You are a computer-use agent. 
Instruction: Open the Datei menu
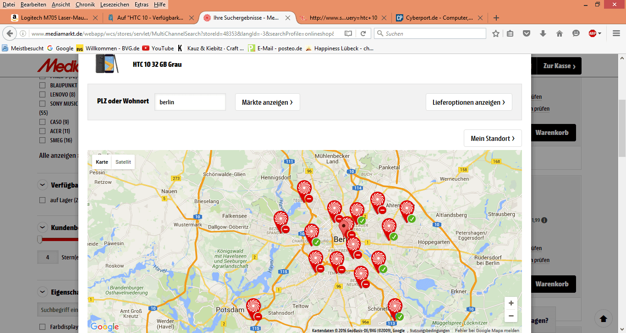pos(9,4)
